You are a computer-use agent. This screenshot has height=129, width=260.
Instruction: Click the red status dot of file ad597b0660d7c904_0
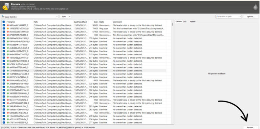[8, 103]
